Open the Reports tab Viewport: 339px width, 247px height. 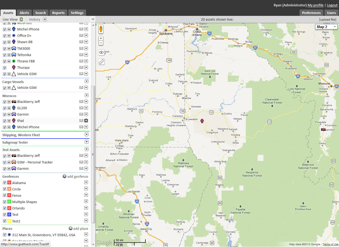[x=58, y=13]
